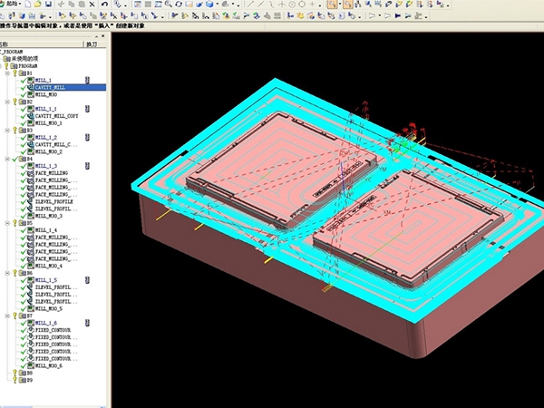544x408 pixels.
Task: Click the green checkmark next to ZLEVEL_PROFILE
Action: 24,200
